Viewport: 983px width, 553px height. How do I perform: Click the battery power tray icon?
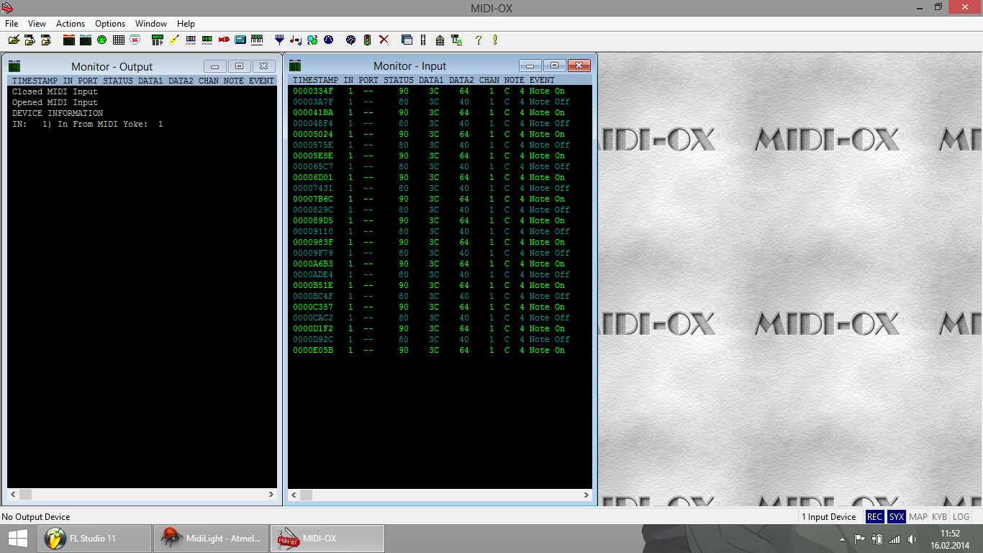[x=876, y=539]
